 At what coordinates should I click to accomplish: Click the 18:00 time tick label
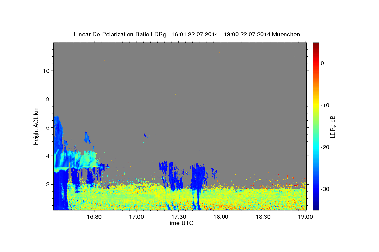click(x=221, y=217)
